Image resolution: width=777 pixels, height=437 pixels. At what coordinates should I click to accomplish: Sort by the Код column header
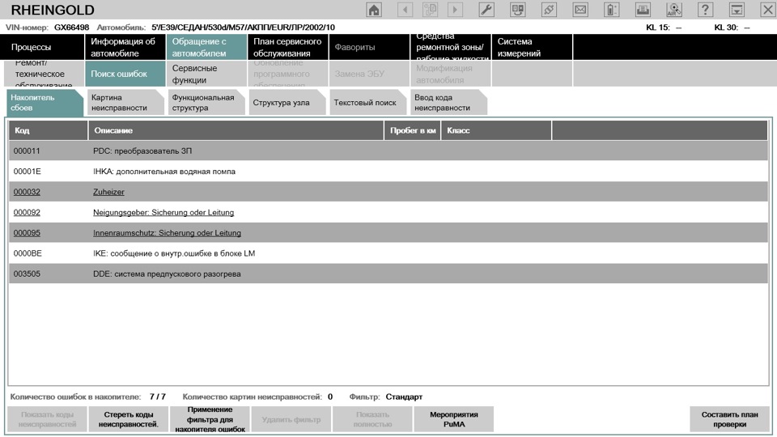point(48,130)
